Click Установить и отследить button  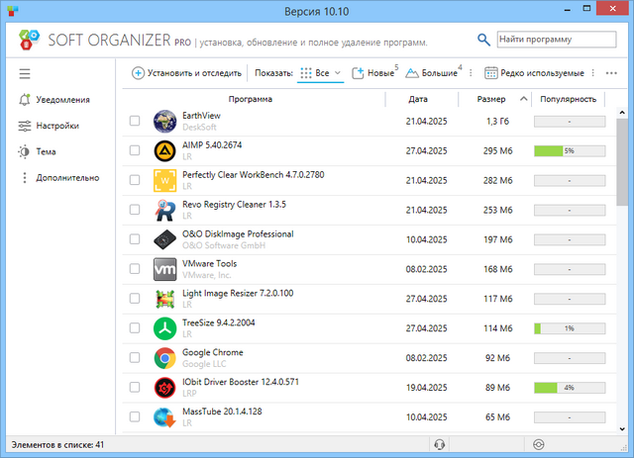187,73
